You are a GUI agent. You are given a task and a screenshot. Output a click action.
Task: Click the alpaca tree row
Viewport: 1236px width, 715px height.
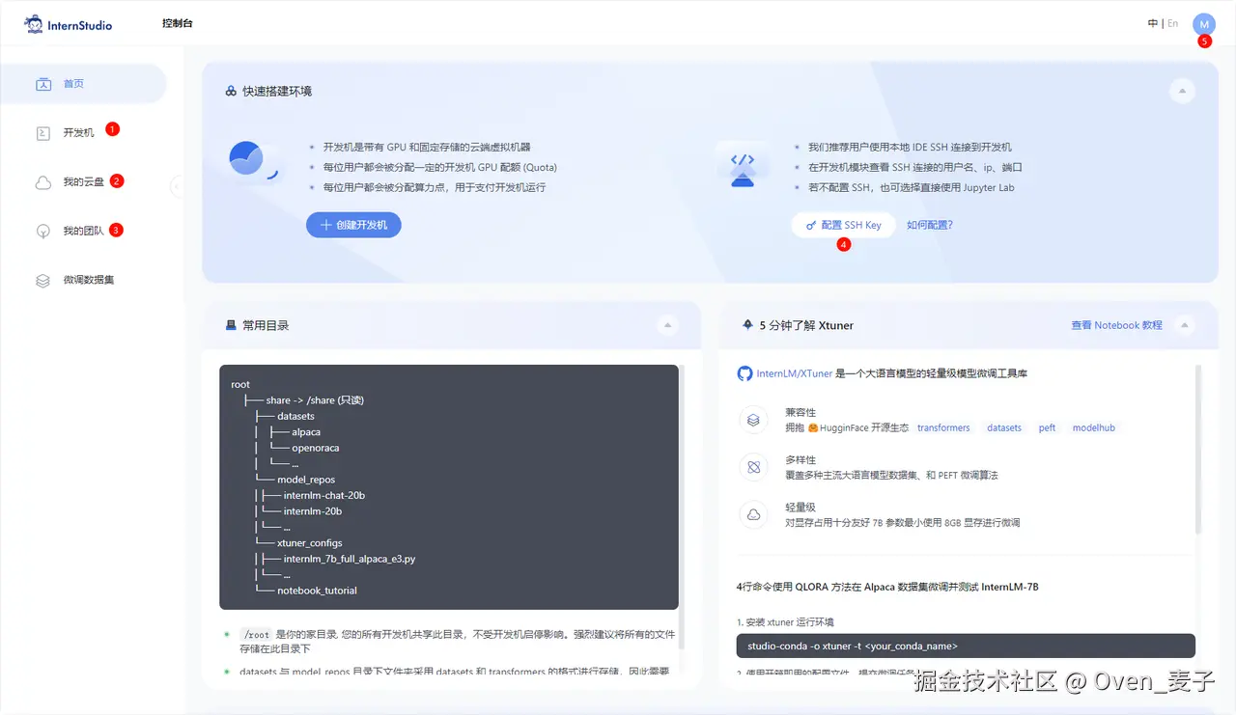(306, 432)
